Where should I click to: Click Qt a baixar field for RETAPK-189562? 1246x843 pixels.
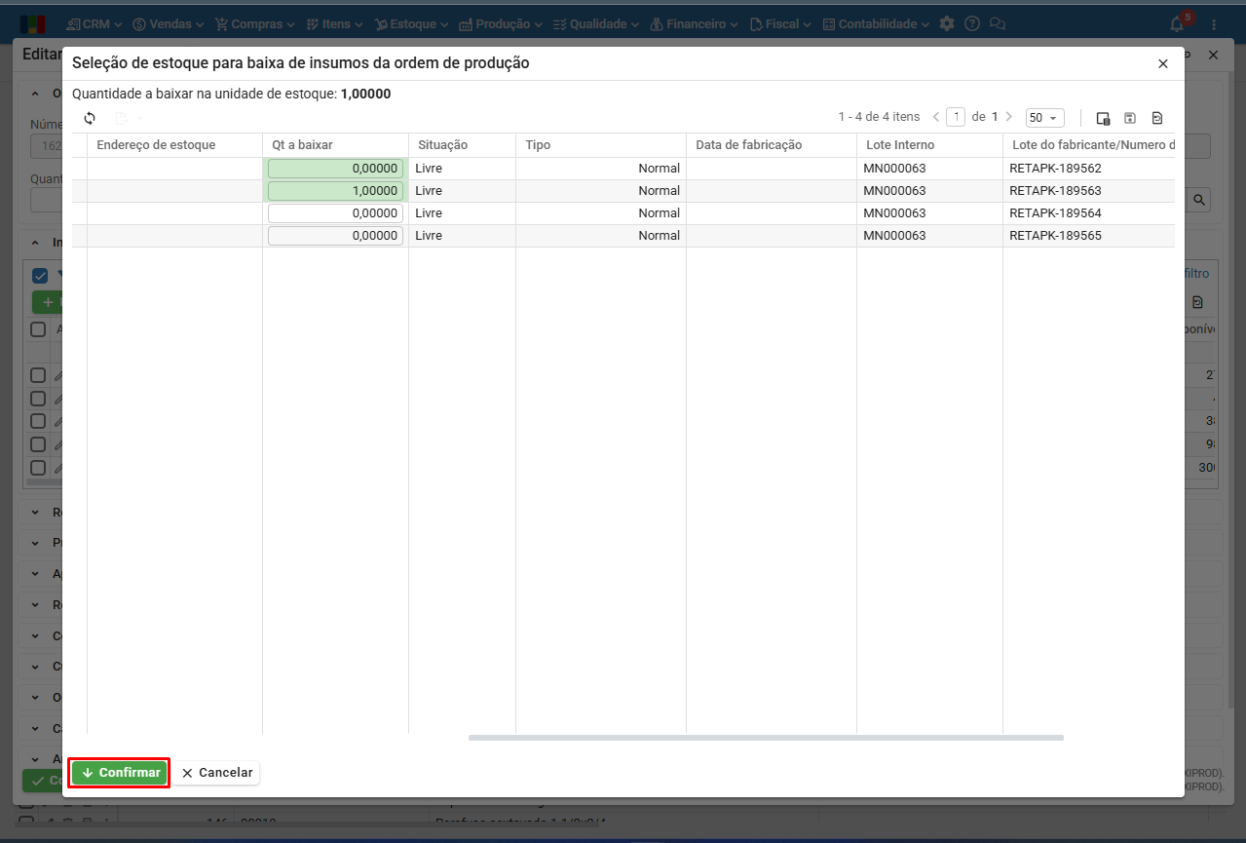tap(335, 169)
